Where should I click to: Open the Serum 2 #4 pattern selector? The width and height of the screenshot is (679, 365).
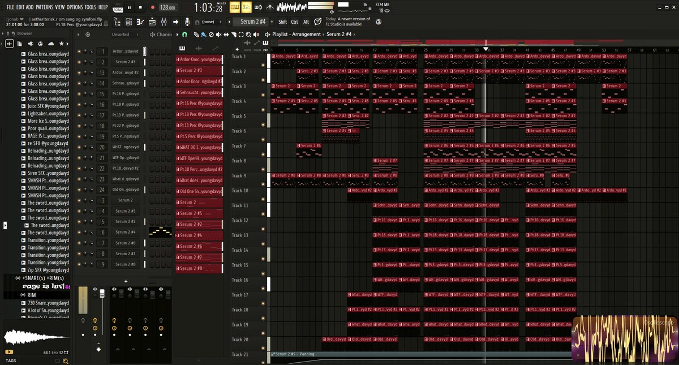(253, 22)
